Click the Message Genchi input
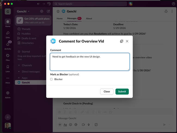 pyautogui.click(x=114, y=118)
